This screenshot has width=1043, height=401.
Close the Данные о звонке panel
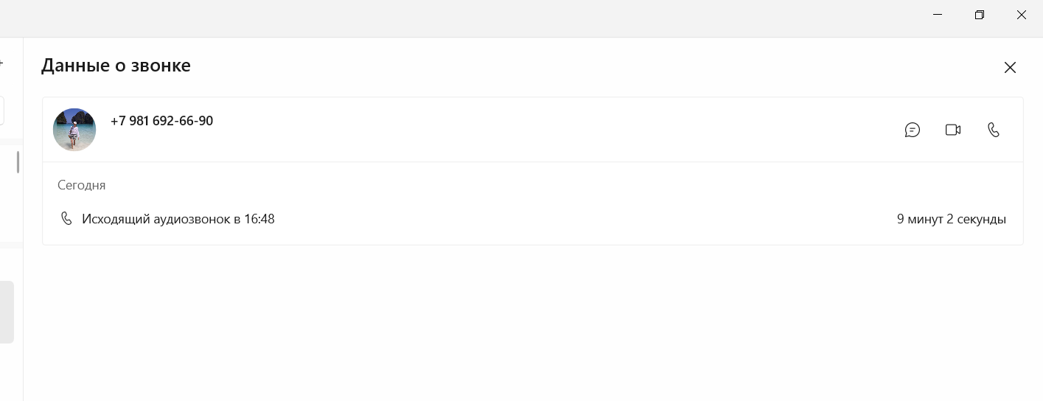(1010, 68)
